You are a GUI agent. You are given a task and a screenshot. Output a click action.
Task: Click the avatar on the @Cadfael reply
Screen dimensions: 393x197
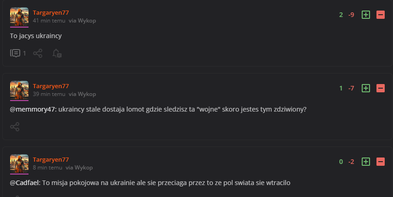(x=19, y=163)
